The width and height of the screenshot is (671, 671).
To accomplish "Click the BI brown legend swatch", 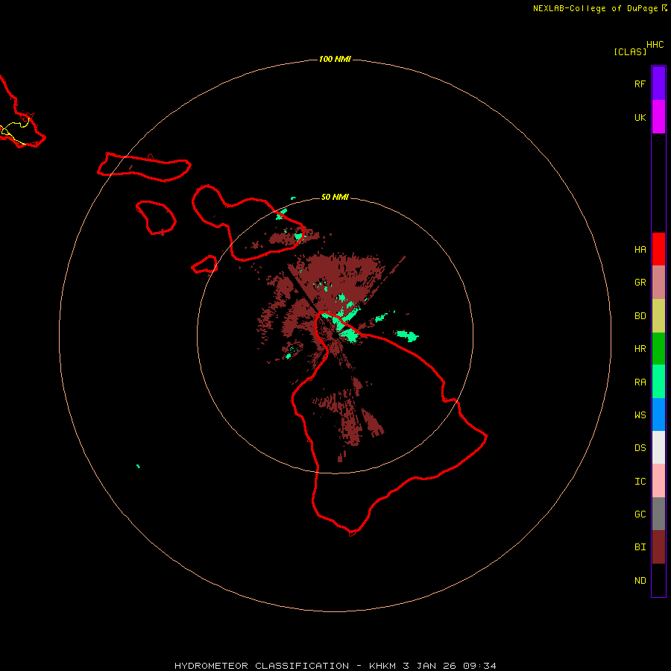I will (x=658, y=547).
